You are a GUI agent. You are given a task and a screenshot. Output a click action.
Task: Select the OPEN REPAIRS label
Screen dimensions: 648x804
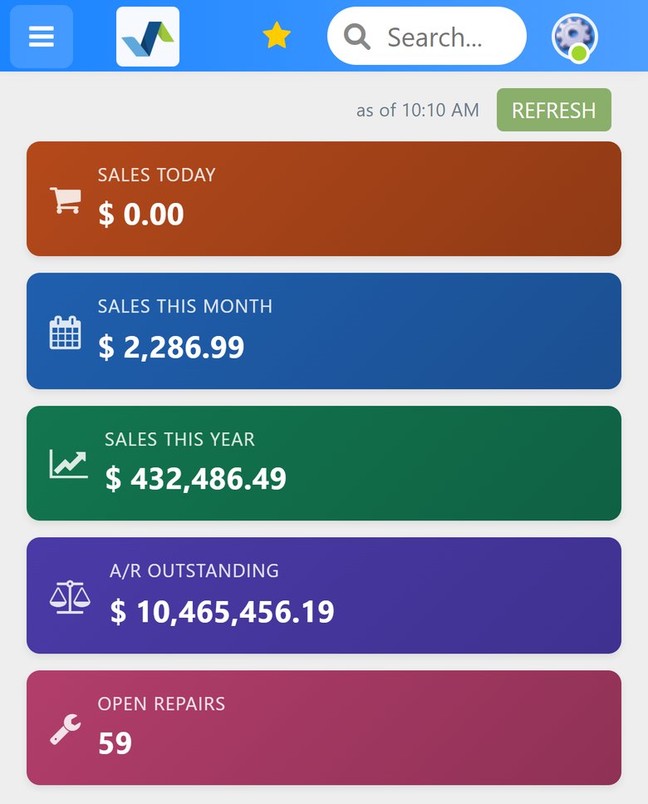161,704
